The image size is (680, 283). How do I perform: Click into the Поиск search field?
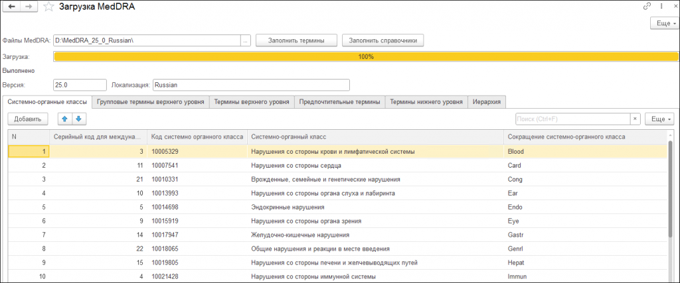[x=572, y=119]
